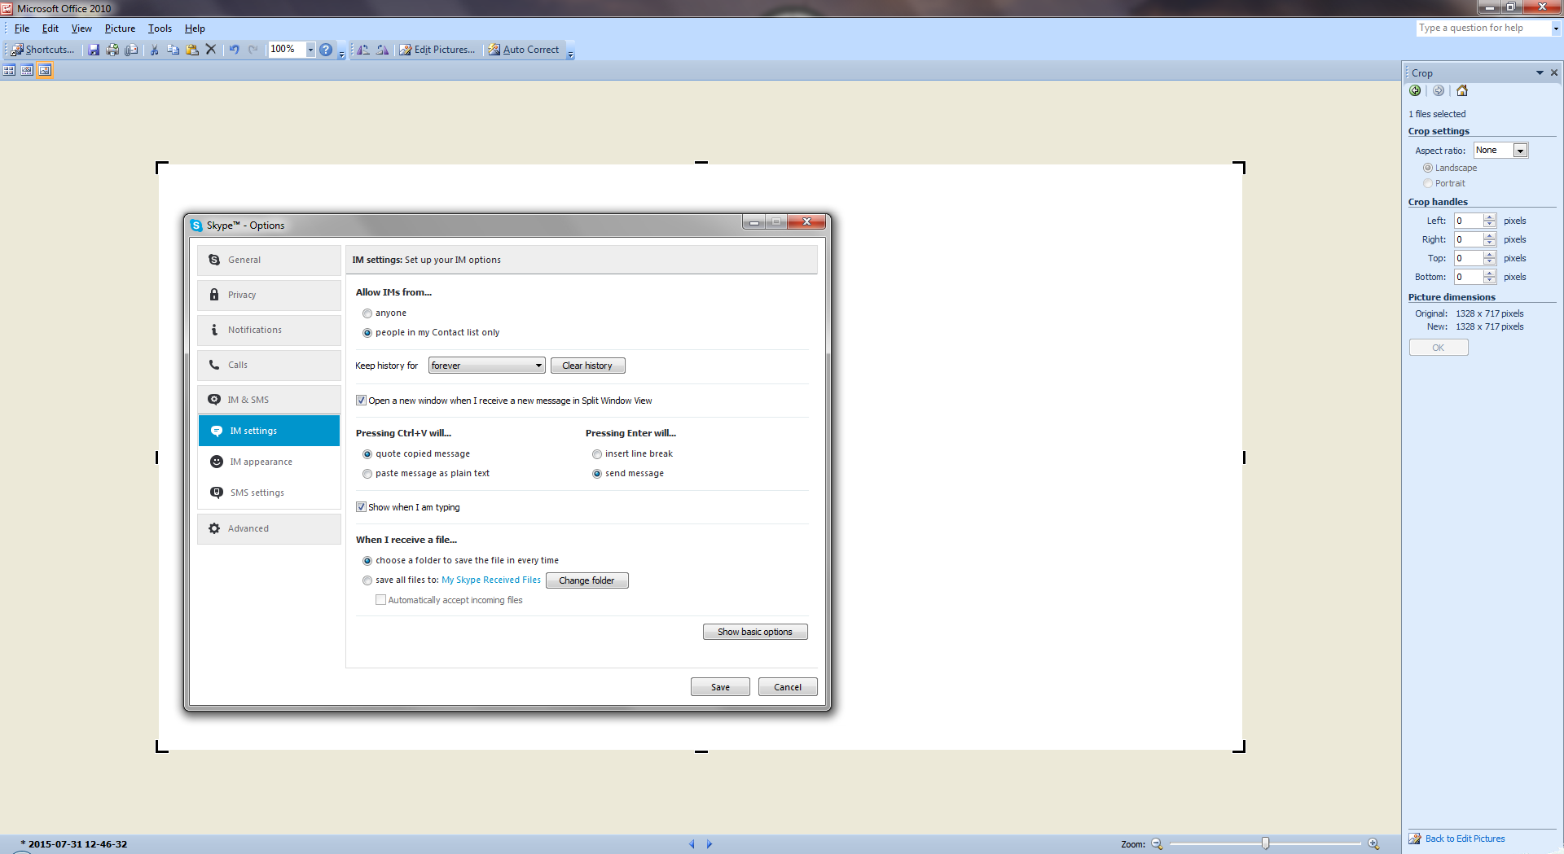Open the Aspect ratio dropdown
The width and height of the screenshot is (1564, 854).
[x=1520, y=151]
